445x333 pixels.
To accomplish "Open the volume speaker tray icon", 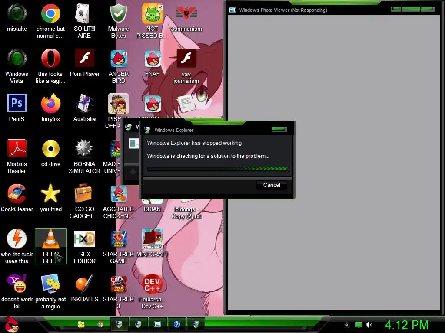I will coord(369,325).
